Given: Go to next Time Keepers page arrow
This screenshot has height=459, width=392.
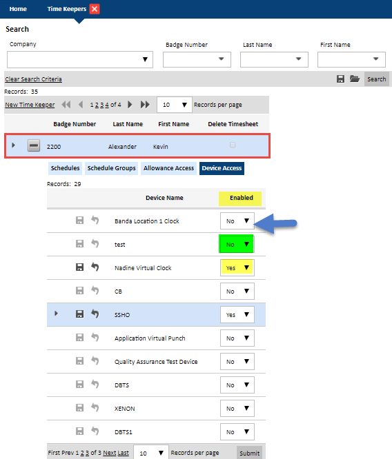Looking at the screenshot, I should [x=130, y=105].
